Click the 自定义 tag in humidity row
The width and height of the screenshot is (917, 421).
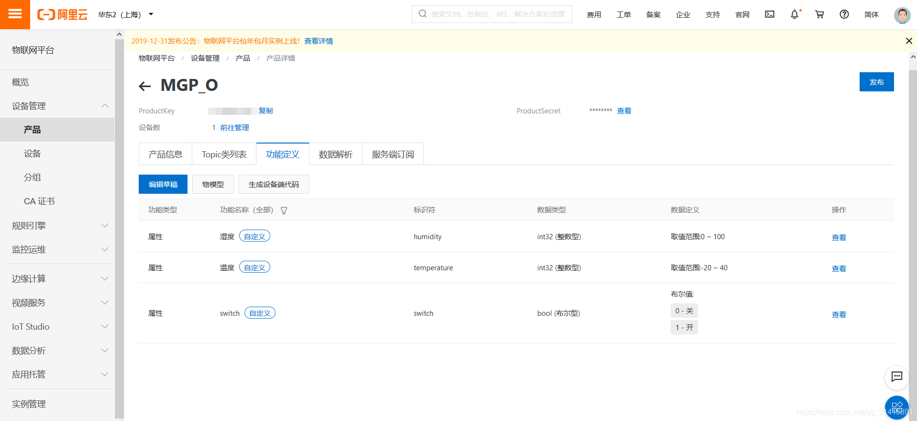point(254,236)
